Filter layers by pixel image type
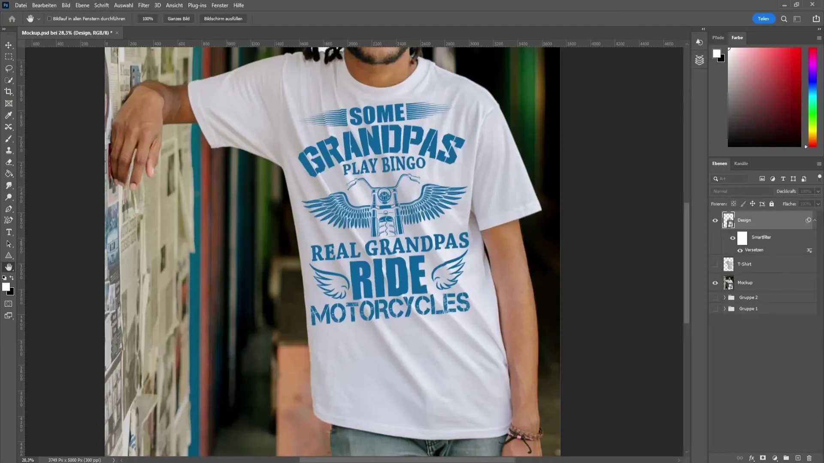Screen dimensions: 824x463 click(x=762, y=179)
